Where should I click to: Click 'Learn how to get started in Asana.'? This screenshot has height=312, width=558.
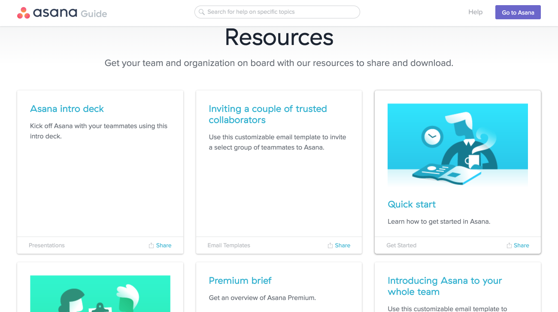click(x=439, y=222)
